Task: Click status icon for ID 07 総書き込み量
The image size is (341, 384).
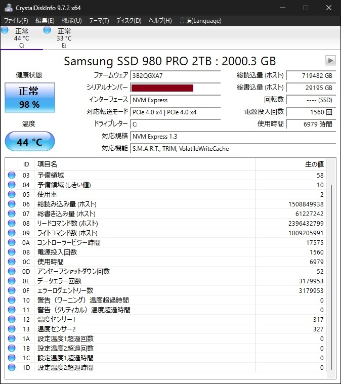Action: [x=12, y=214]
